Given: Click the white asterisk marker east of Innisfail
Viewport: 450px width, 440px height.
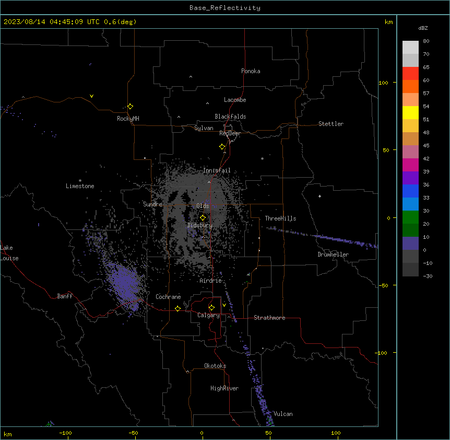Looking at the screenshot, I should click(x=262, y=158).
